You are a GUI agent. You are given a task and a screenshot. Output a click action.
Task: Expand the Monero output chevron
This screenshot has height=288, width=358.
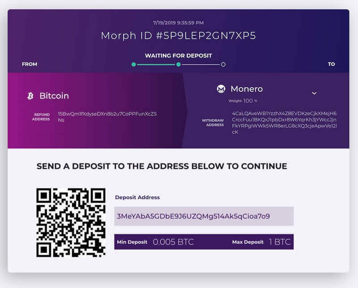tap(314, 93)
